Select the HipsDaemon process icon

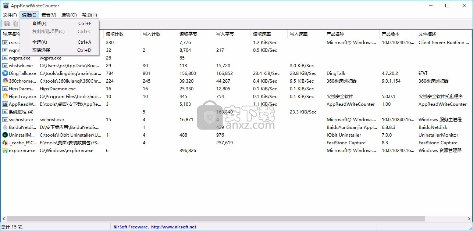tap(5, 89)
